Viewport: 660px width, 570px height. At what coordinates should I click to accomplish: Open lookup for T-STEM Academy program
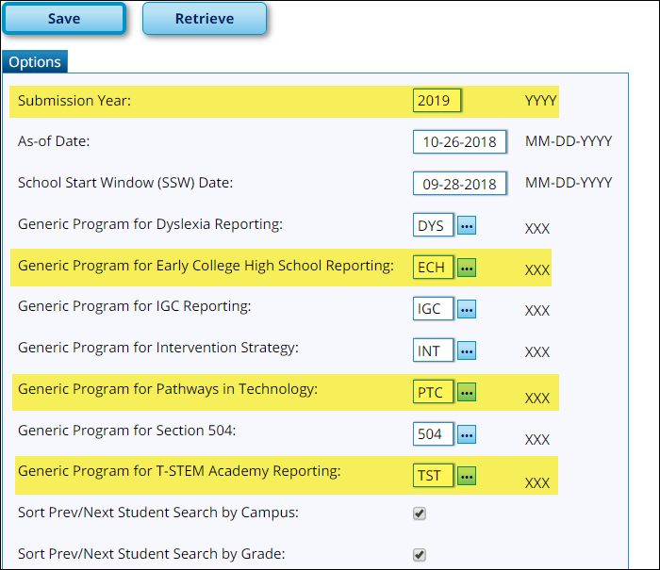(x=467, y=476)
